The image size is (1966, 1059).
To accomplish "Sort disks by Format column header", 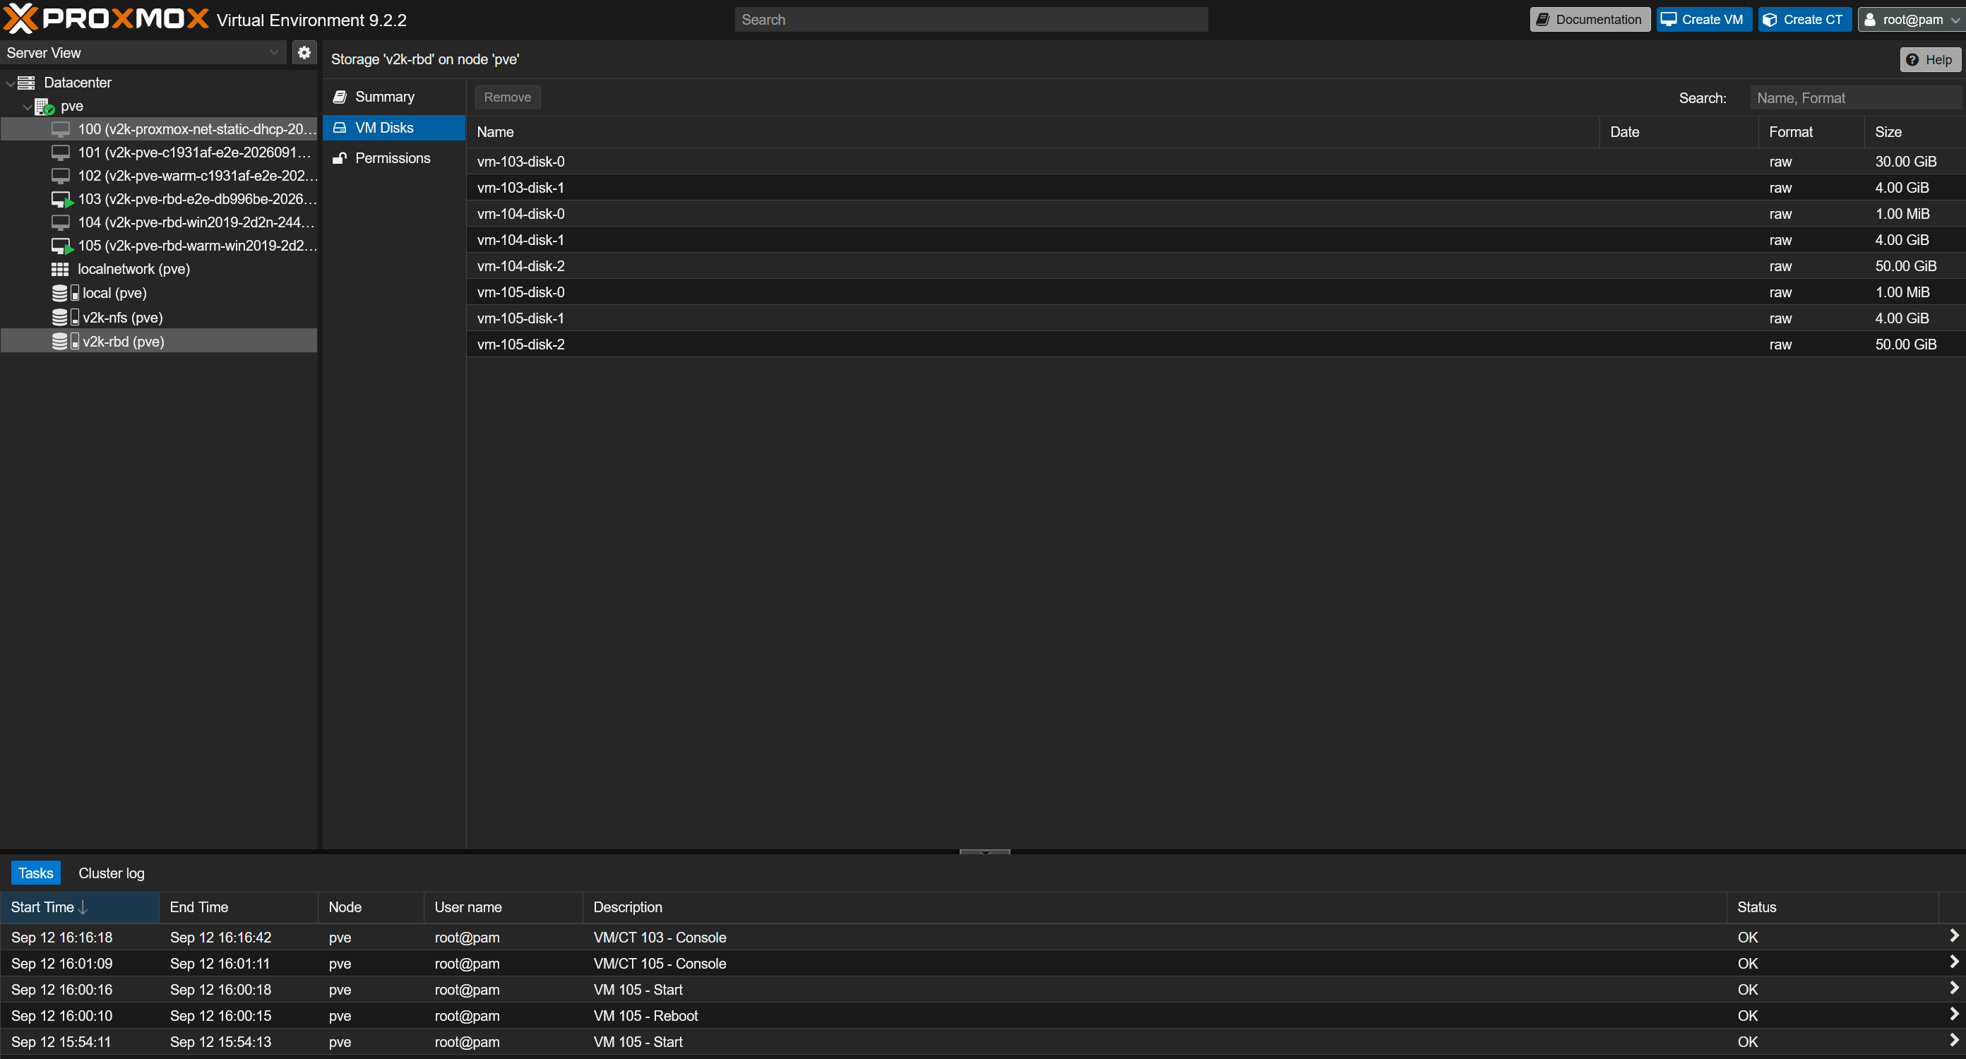I will pyautogui.click(x=1812, y=132).
